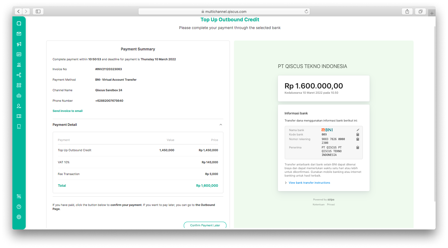Select the broadcast megaphone icon
Screen dimensions: 448x248
pyautogui.click(x=19, y=44)
